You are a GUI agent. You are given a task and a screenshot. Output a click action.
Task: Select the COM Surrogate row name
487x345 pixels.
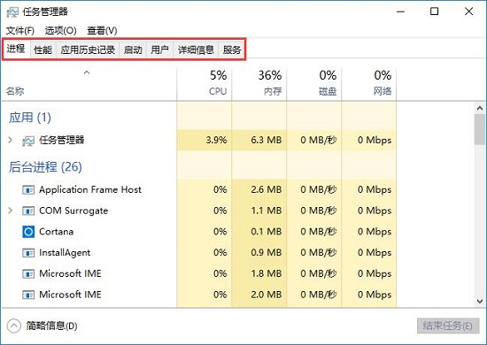click(73, 211)
